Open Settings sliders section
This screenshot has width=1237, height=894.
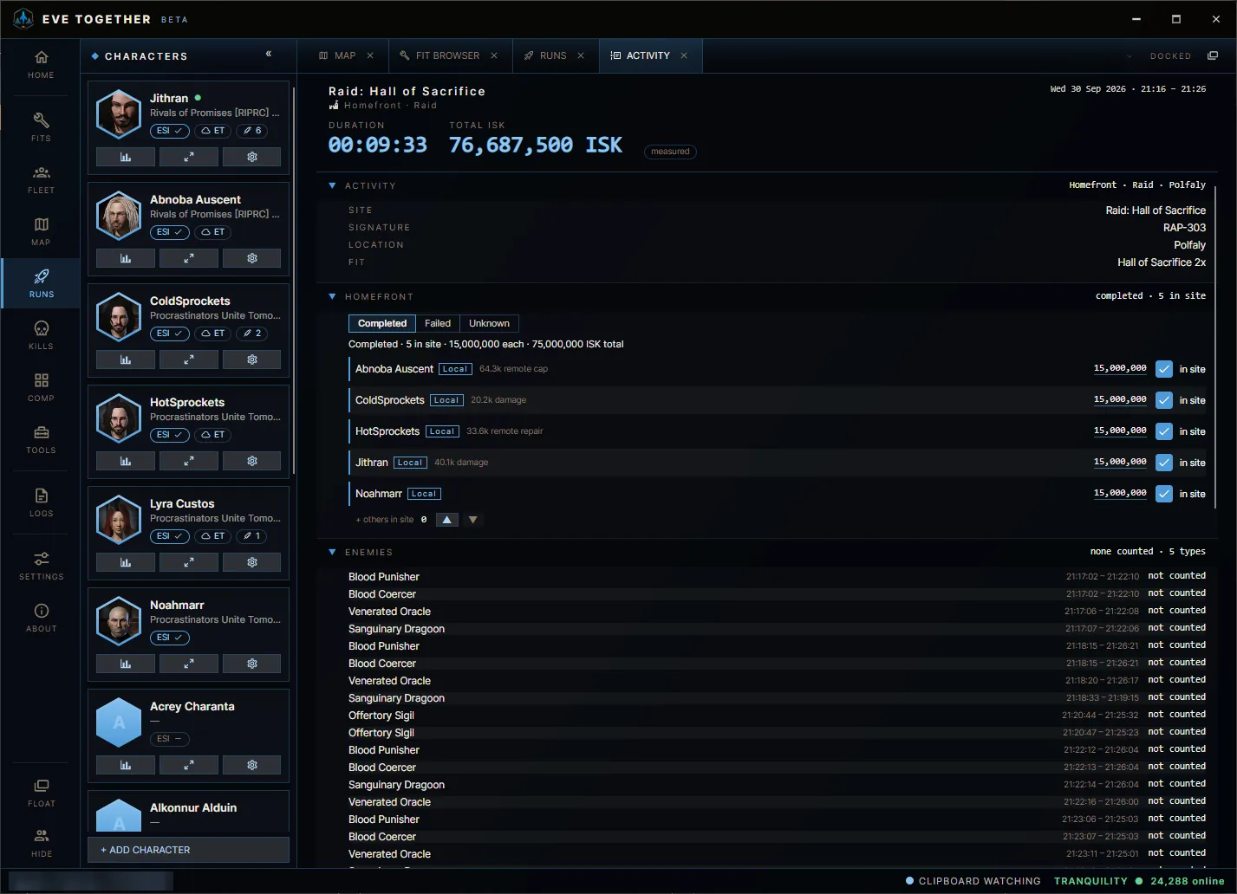pyautogui.click(x=41, y=566)
